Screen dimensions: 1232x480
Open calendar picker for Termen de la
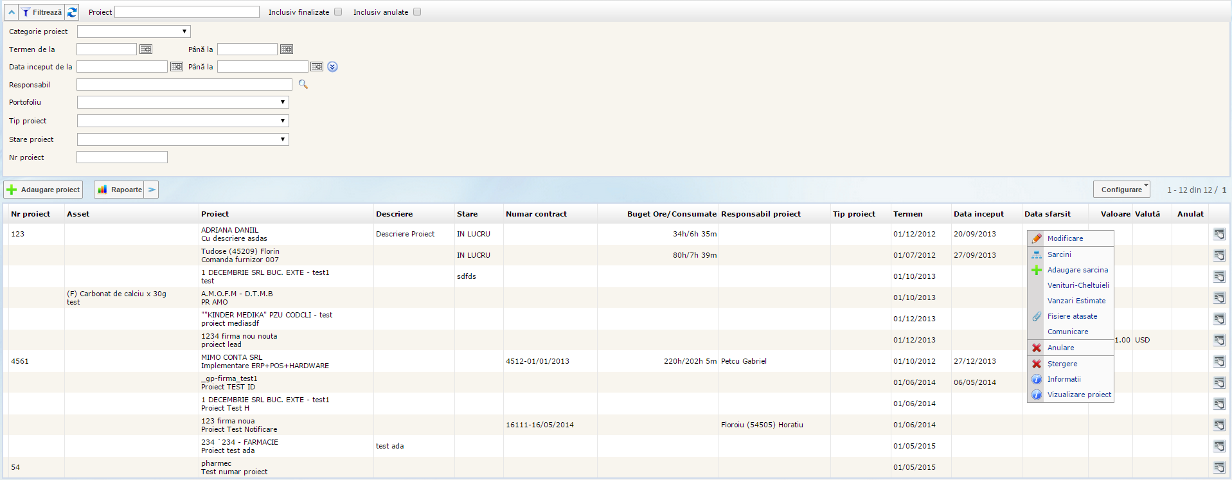pyautogui.click(x=146, y=49)
